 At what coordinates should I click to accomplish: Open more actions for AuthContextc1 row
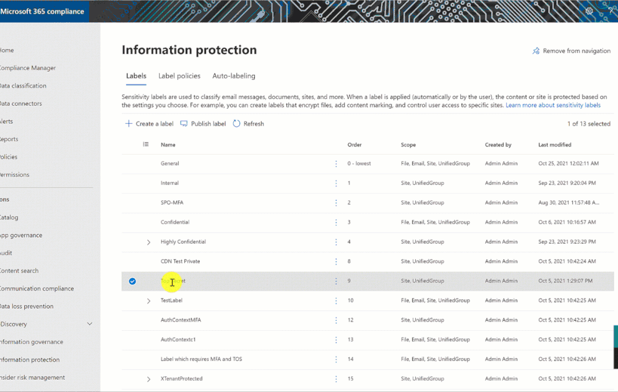(x=336, y=339)
